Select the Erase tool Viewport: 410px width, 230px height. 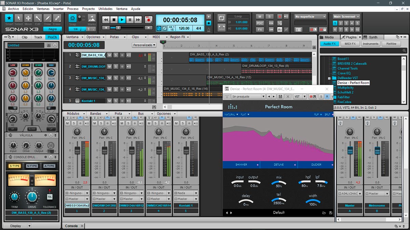(x=57, y=18)
